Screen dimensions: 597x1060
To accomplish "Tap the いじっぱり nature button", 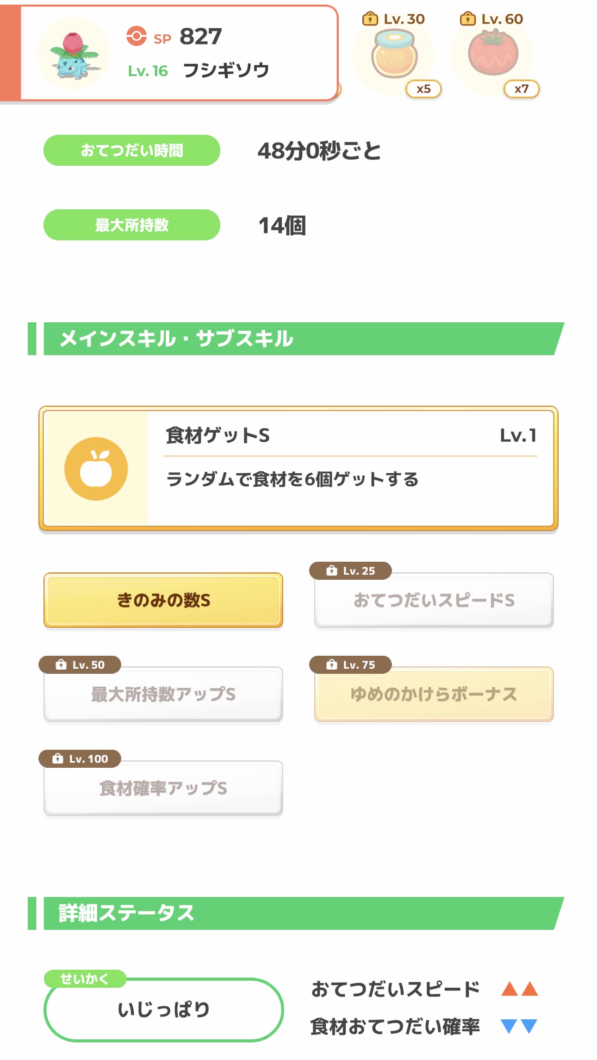I will [x=163, y=1010].
